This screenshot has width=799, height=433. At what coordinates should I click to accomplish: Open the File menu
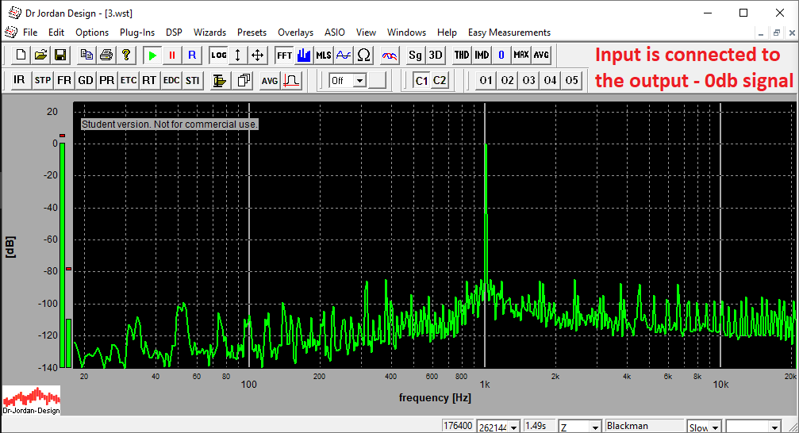point(30,32)
